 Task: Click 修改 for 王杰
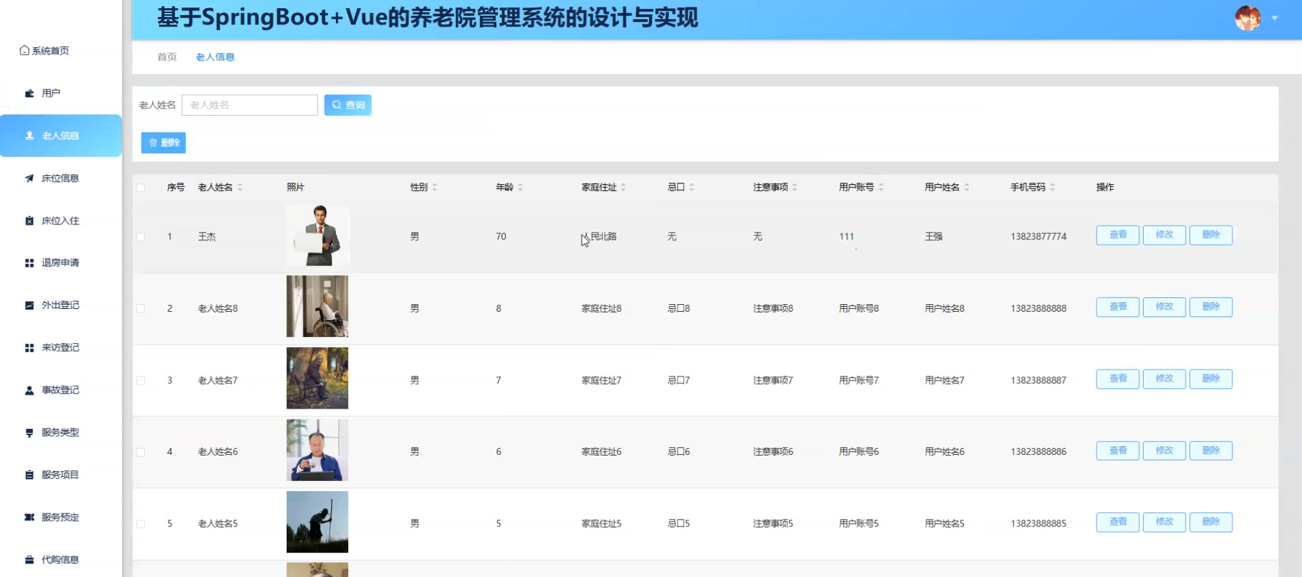click(1164, 235)
